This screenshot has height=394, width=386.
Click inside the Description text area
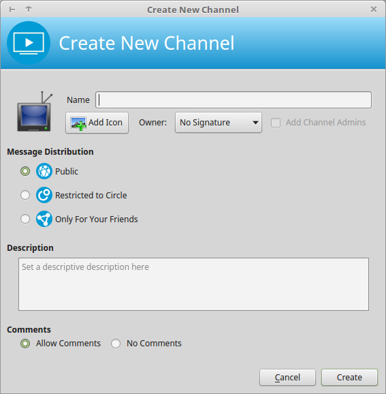193,284
